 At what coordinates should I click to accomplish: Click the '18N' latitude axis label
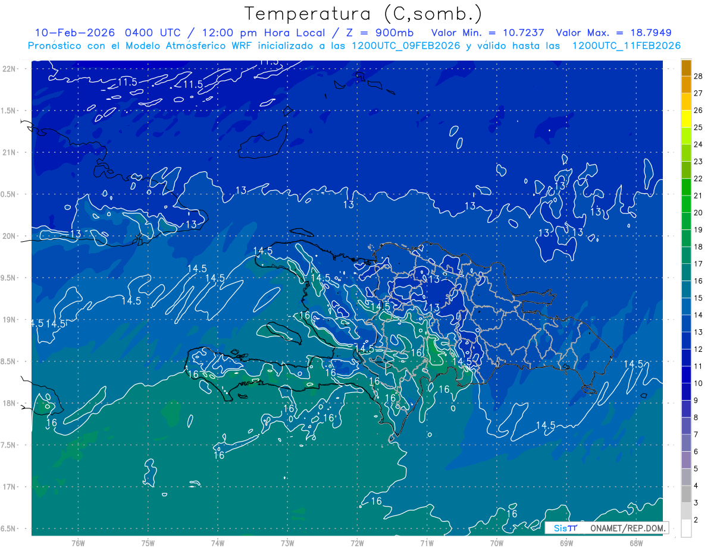click(x=10, y=403)
